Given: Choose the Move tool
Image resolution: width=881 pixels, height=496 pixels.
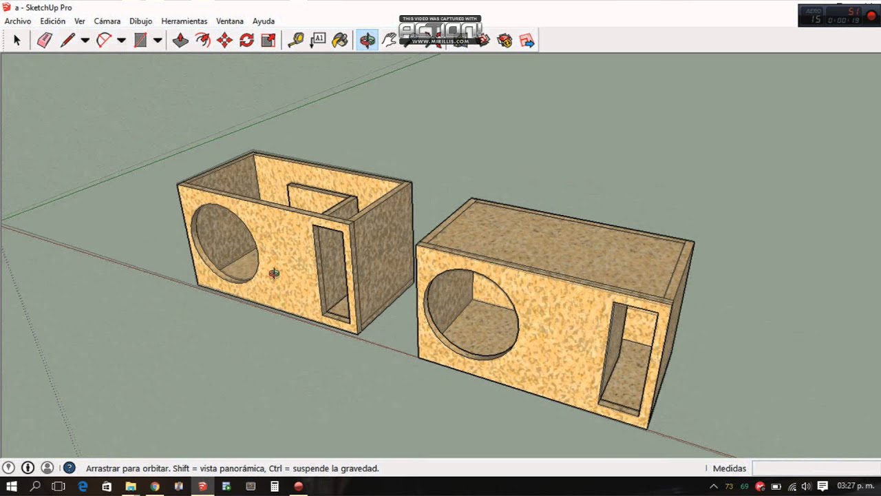Looking at the screenshot, I should 224,41.
